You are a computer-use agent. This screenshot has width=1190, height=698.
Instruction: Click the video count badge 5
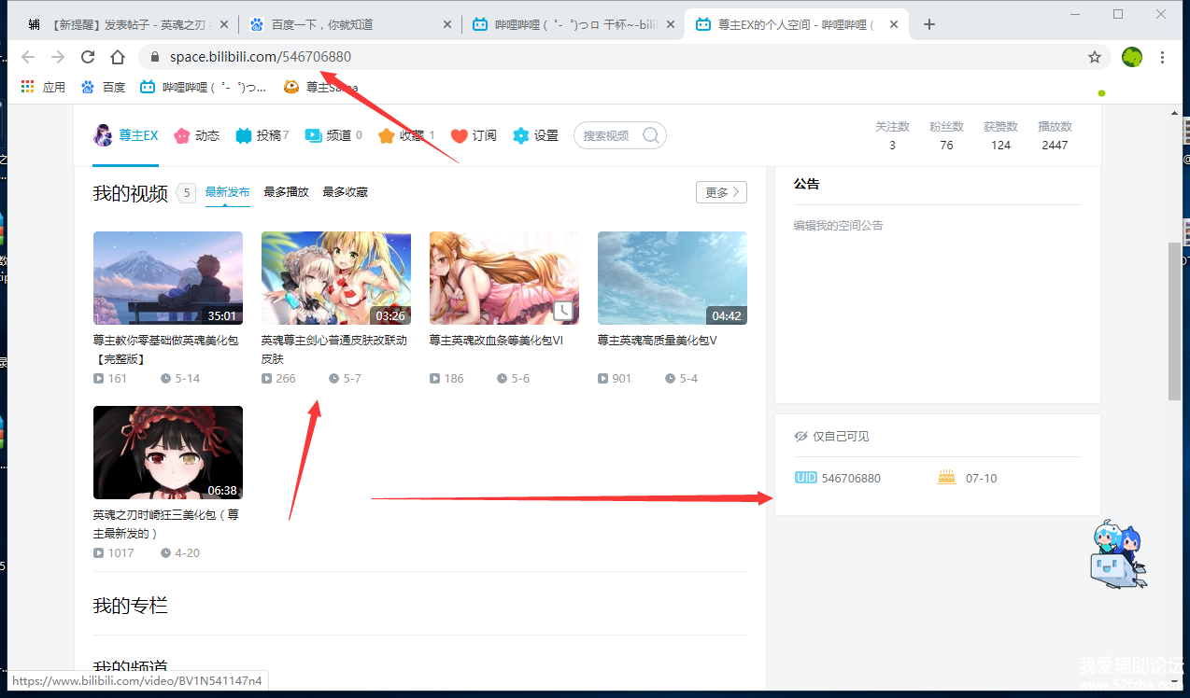coord(187,193)
